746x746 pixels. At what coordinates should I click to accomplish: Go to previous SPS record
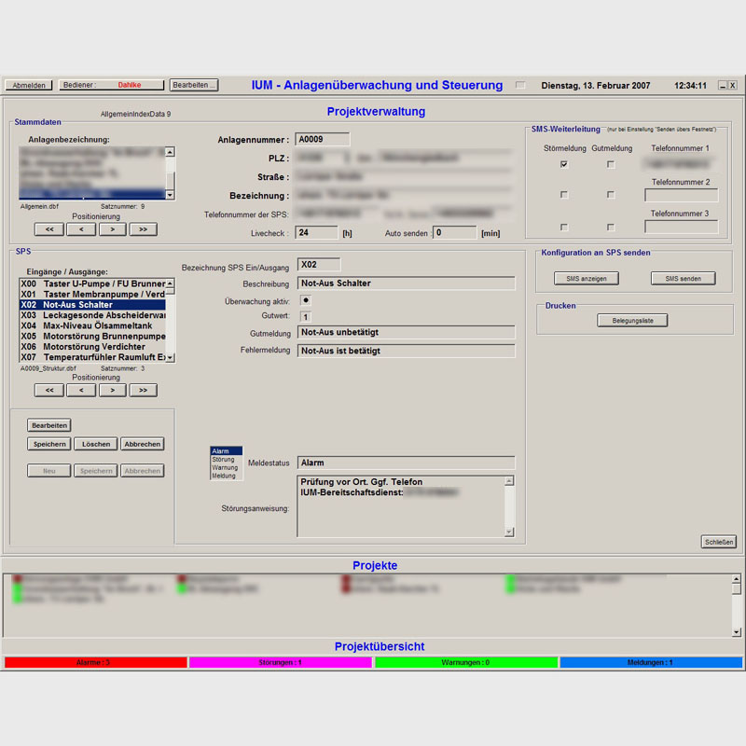click(81, 391)
